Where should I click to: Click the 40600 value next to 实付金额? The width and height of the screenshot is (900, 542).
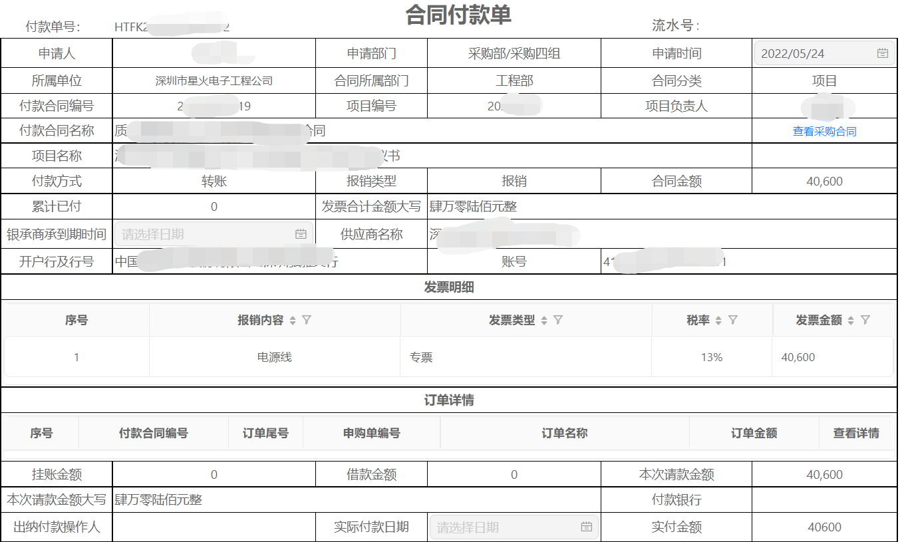[x=824, y=527]
